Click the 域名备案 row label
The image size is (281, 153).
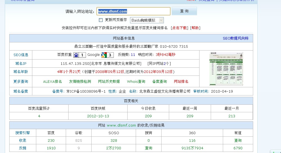[21, 92]
